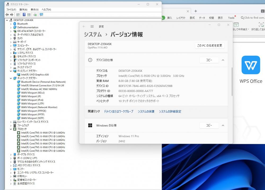Close the WPS document tab with X
Screen dimensions: 265x190
(188, 11)
